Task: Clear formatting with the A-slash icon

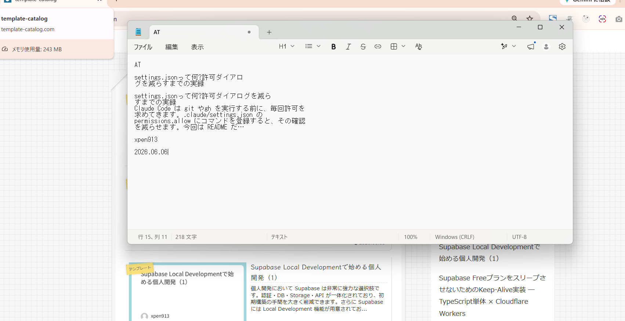Action: [x=418, y=47]
